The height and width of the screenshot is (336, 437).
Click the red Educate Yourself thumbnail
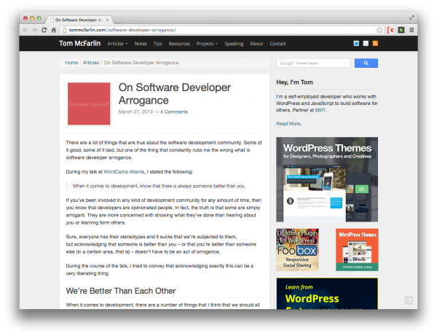[x=89, y=103]
